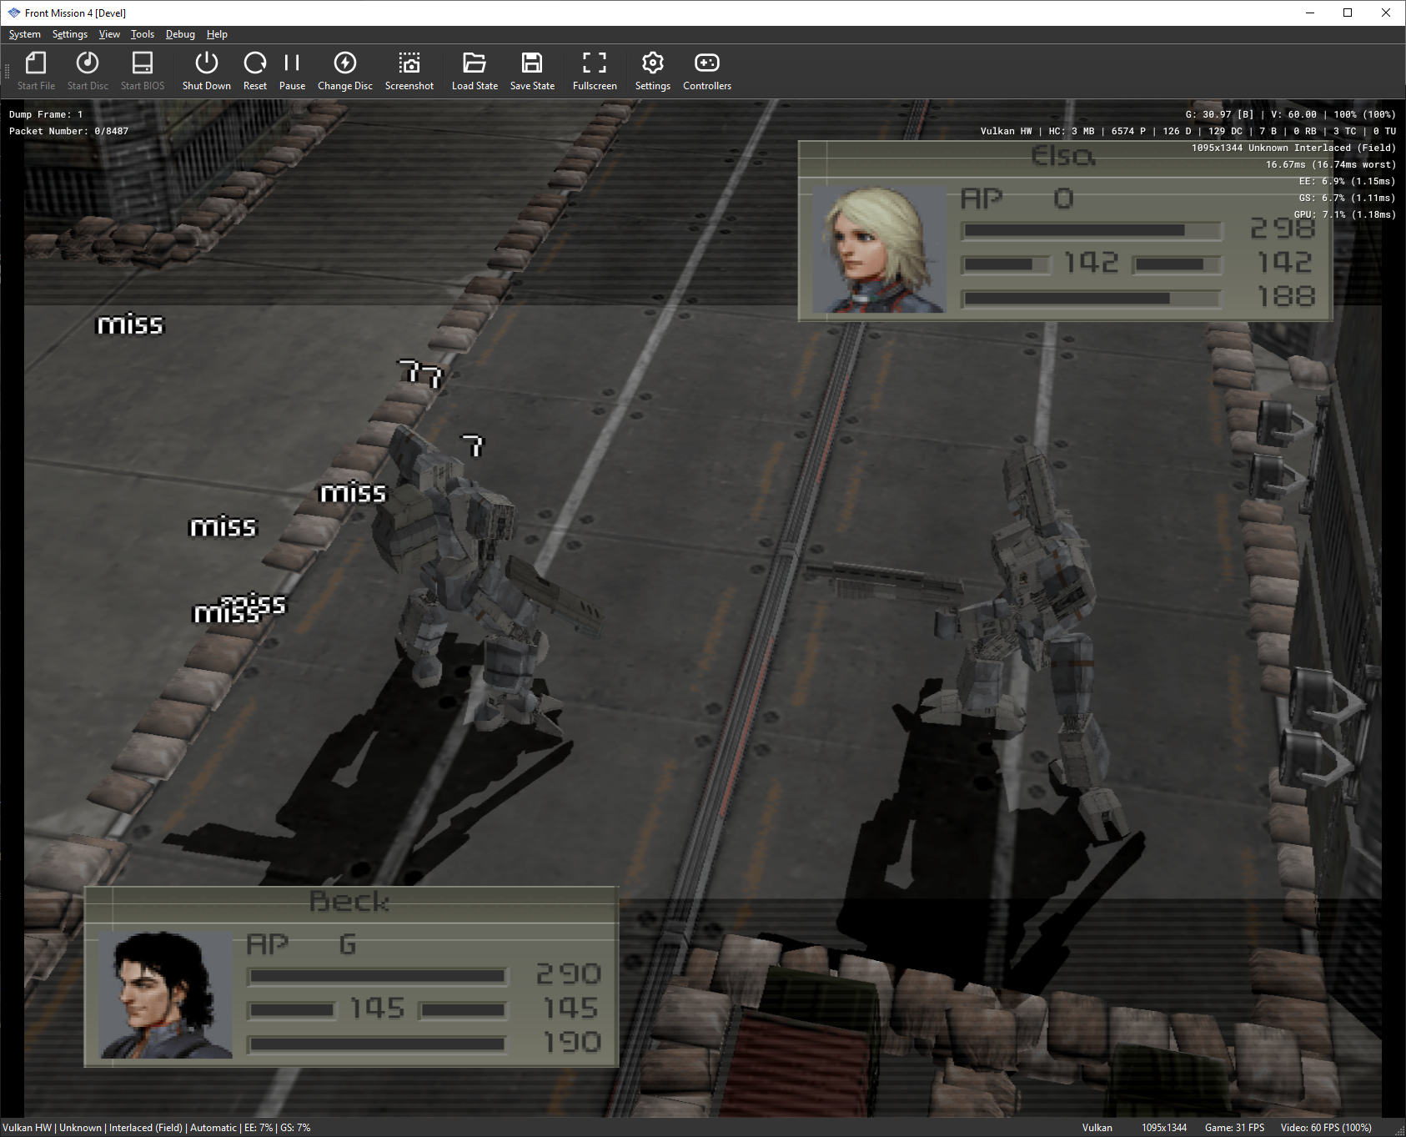Click Beck's top HP bar showing 290
The width and height of the screenshot is (1406, 1137).
pyautogui.click(x=377, y=976)
